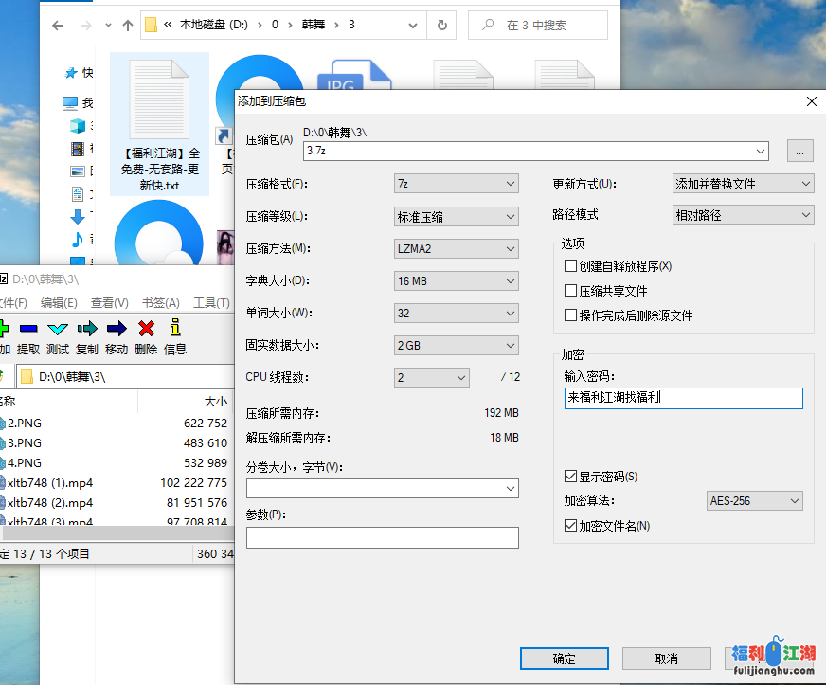Uncheck 显示密码 option
This screenshot has height=685, width=826.
pos(569,478)
